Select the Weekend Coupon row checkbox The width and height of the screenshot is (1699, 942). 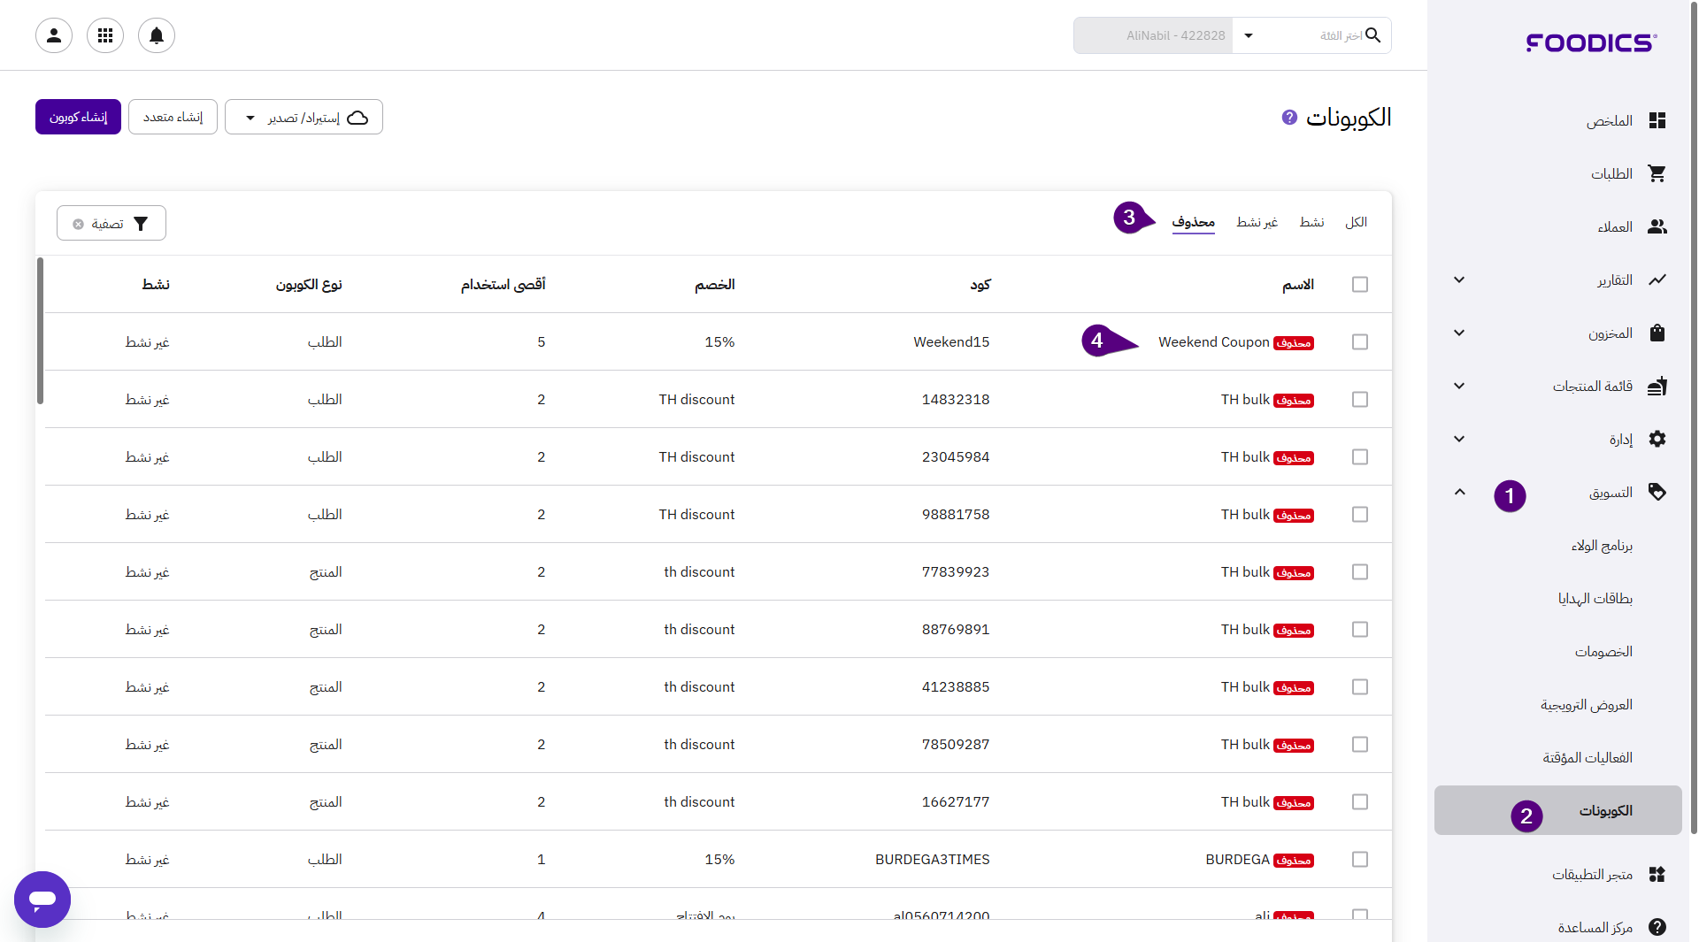[x=1360, y=342]
